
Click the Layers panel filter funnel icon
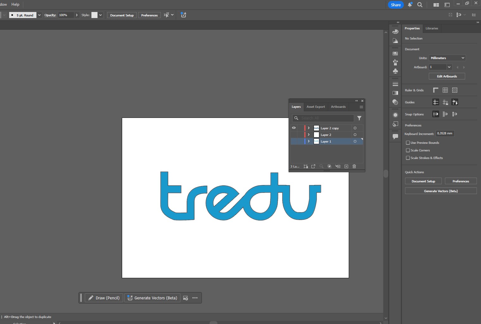pos(359,118)
